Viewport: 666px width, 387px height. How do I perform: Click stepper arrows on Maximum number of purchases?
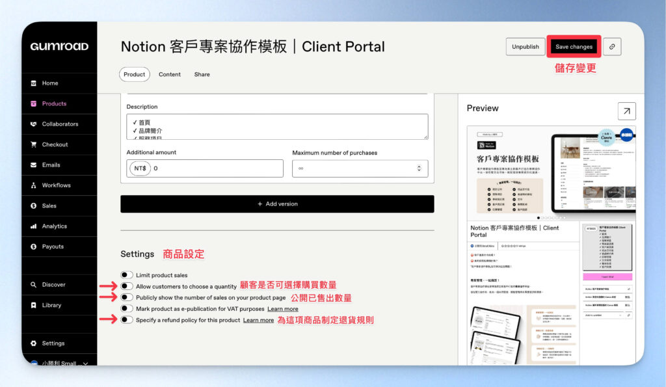coord(419,168)
